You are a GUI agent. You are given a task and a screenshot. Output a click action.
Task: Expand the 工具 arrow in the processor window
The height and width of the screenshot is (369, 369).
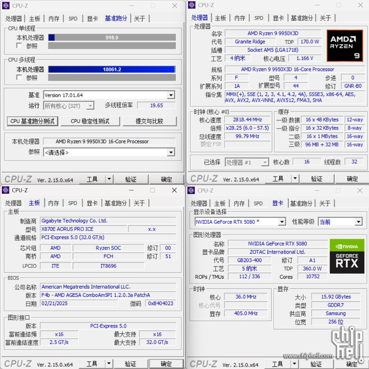pyautogui.click(x=295, y=179)
